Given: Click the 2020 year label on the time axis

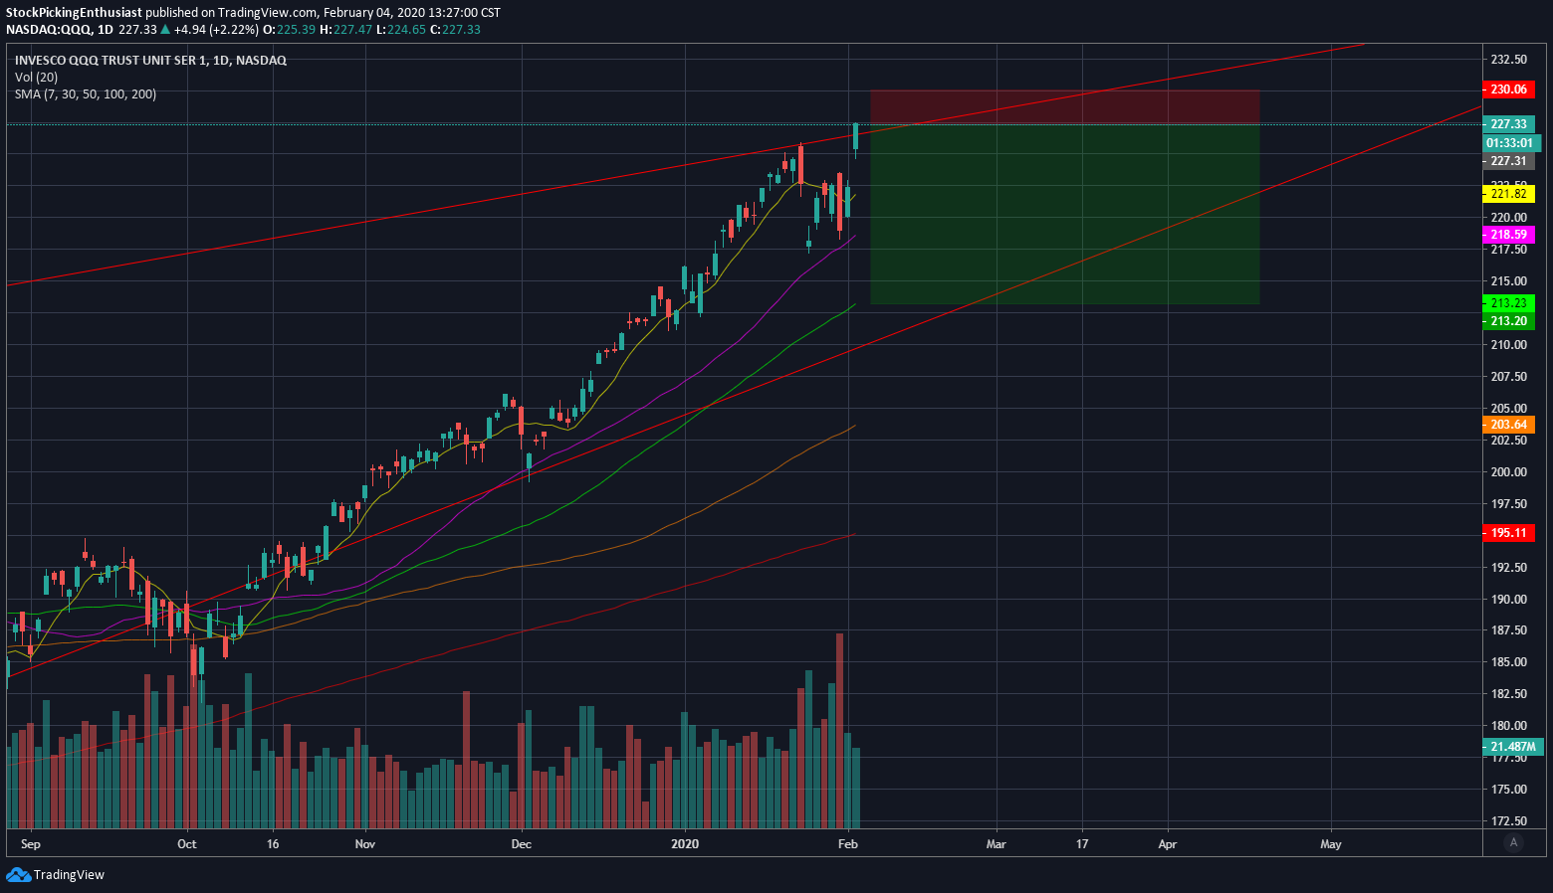Looking at the screenshot, I should (685, 844).
